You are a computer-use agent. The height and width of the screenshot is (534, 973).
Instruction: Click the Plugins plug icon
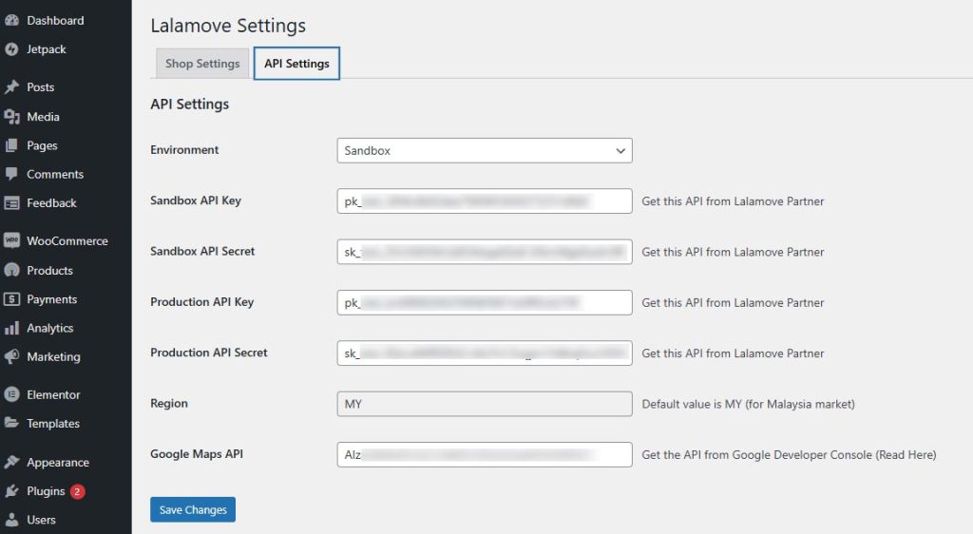11,491
